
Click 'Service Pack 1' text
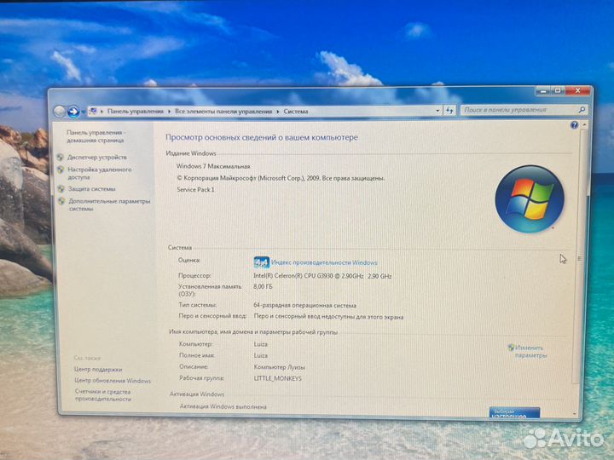(x=195, y=190)
